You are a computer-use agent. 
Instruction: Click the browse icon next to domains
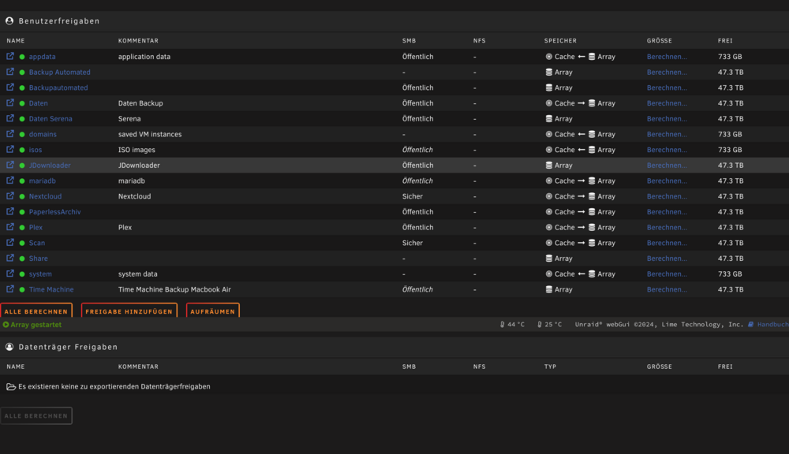click(x=10, y=134)
